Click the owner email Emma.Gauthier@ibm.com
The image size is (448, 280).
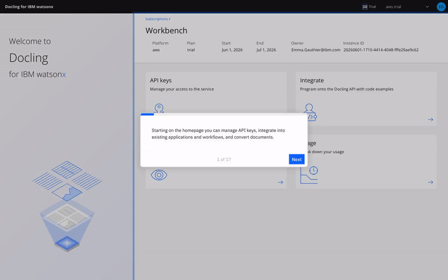coord(316,50)
